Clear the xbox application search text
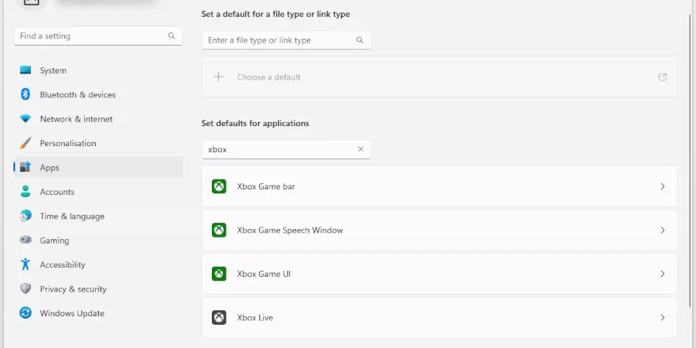Screen dimensions: 696x348 (360, 149)
